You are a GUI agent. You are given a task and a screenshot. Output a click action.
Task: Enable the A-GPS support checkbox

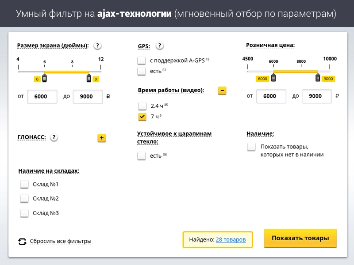pyautogui.click(x=142, y=61)
